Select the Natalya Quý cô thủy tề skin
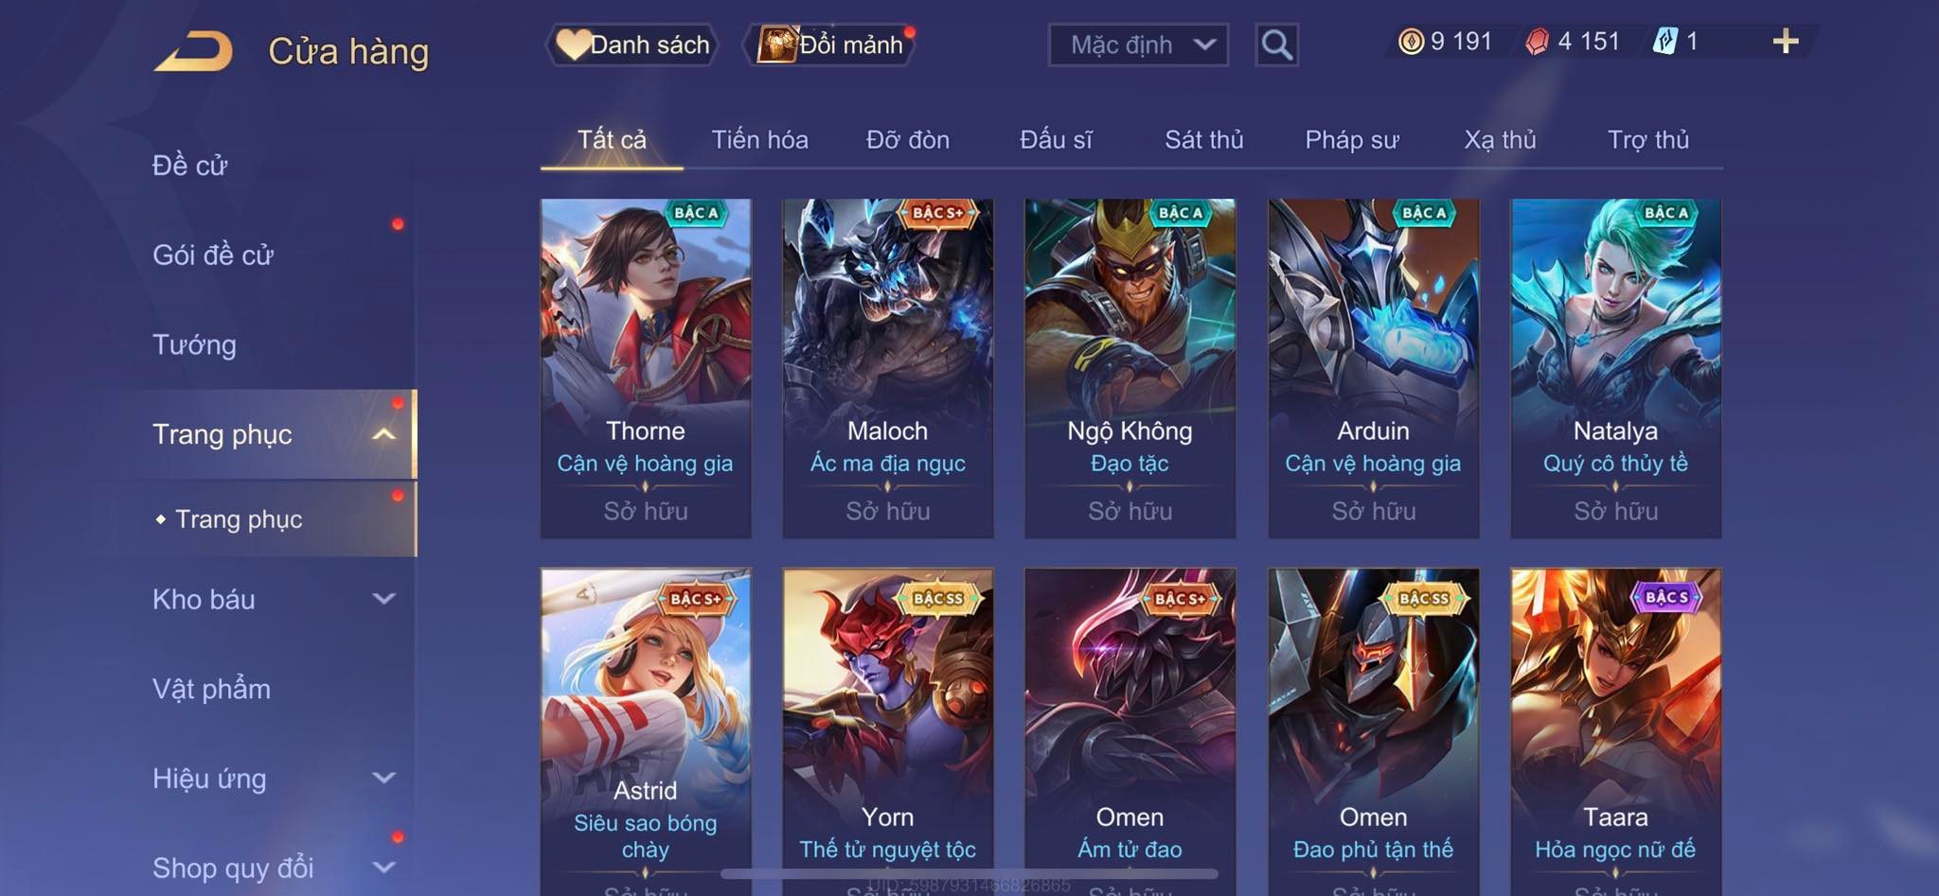 tap(1615, 368)
